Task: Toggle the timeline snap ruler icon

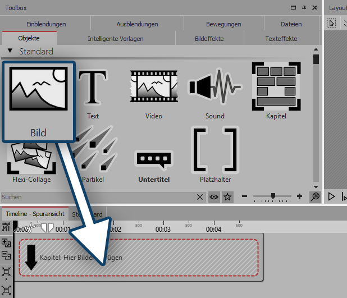Action: pyautogui.click(x=6, y=227)
